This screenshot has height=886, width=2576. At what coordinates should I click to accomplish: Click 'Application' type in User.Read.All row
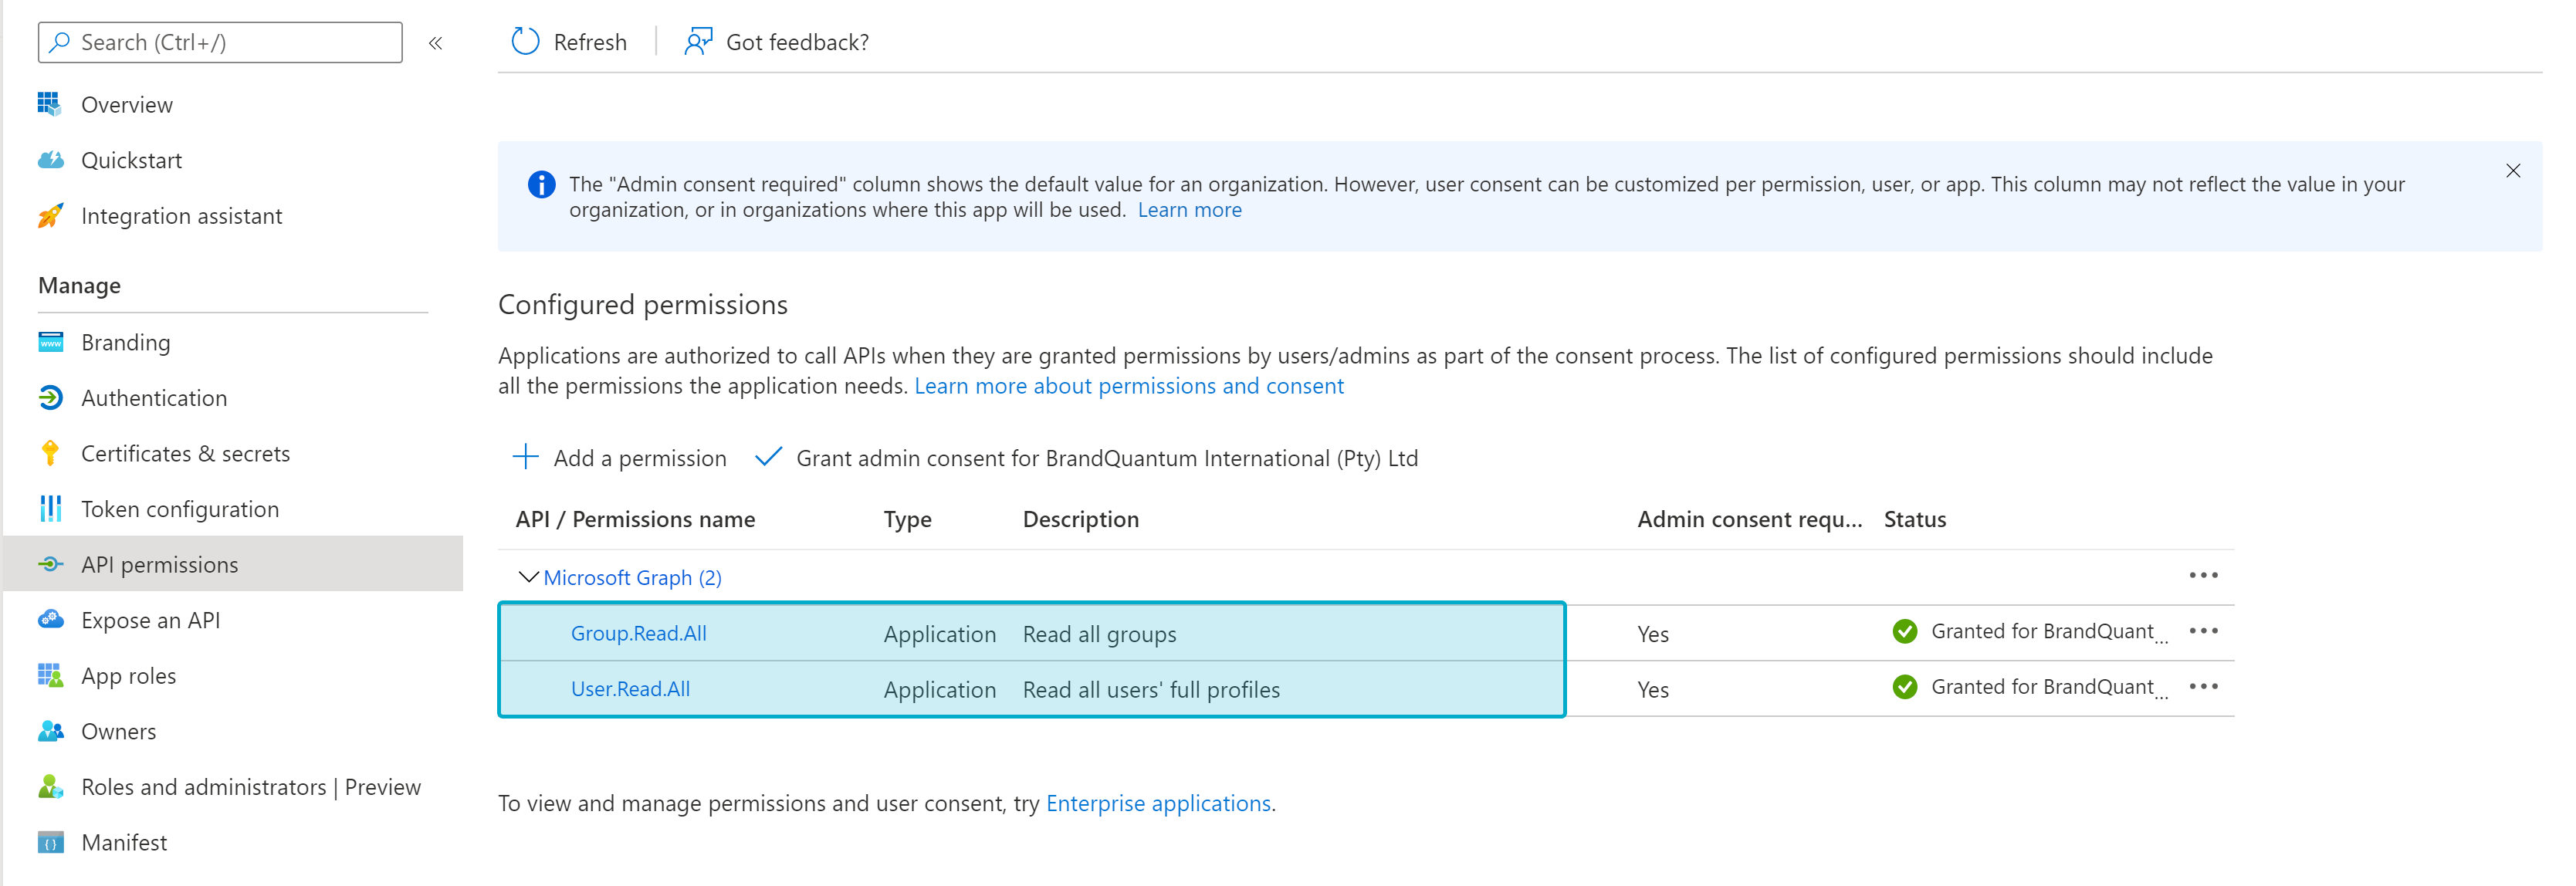939,690
